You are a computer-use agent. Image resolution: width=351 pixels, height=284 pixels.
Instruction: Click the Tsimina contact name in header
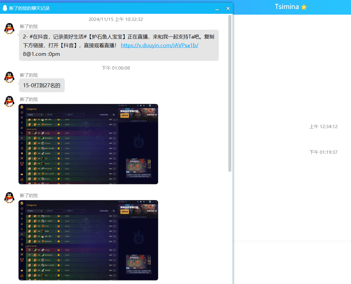coord(287,7)
